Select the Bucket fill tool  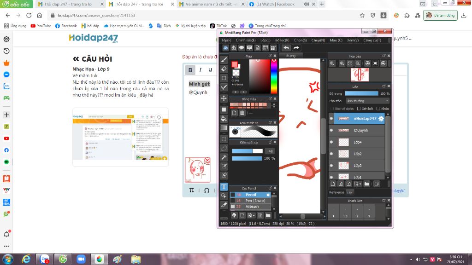pos(224,118)
